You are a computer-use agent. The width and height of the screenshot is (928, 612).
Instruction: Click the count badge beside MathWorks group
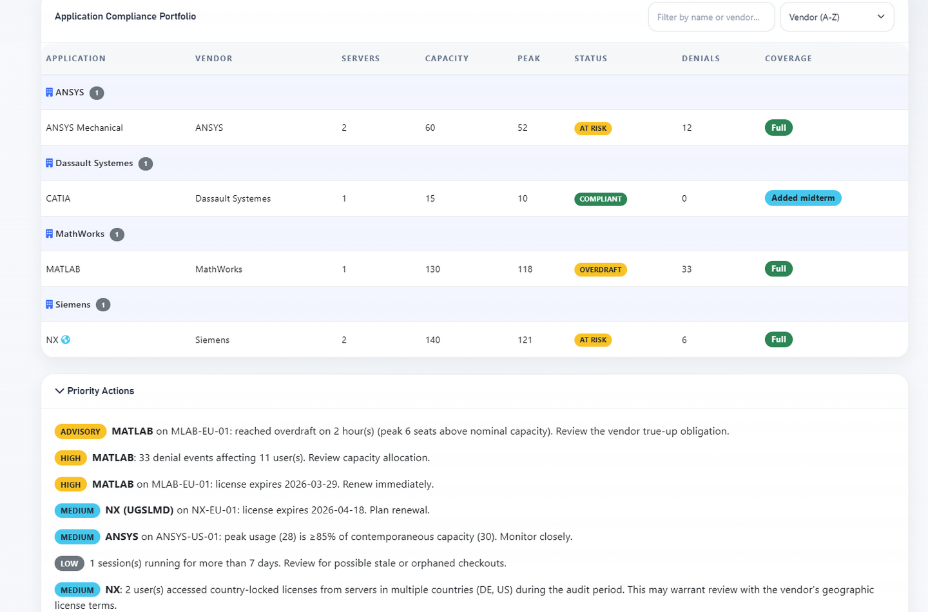[117, 234]
